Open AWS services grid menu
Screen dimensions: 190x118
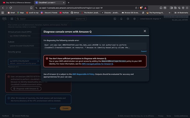click(x=12, y=19)
